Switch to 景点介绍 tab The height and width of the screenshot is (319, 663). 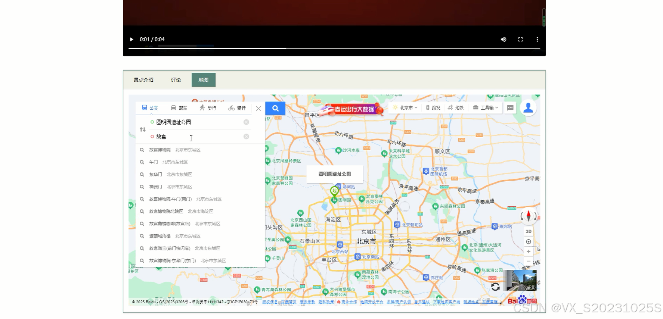click(143, 80)
